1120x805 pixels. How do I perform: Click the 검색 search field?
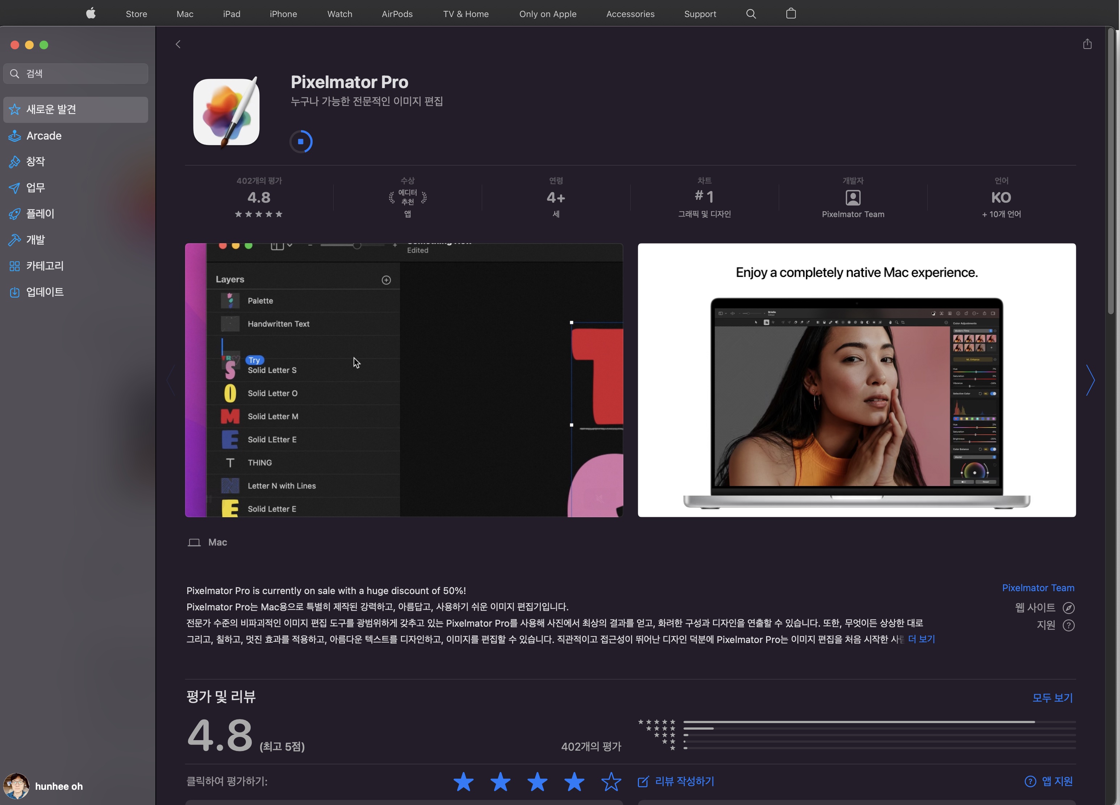click(x=76, y=74)
